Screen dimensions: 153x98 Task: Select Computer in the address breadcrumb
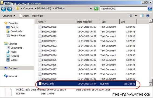pyautogui.click(x=28, y=9)
